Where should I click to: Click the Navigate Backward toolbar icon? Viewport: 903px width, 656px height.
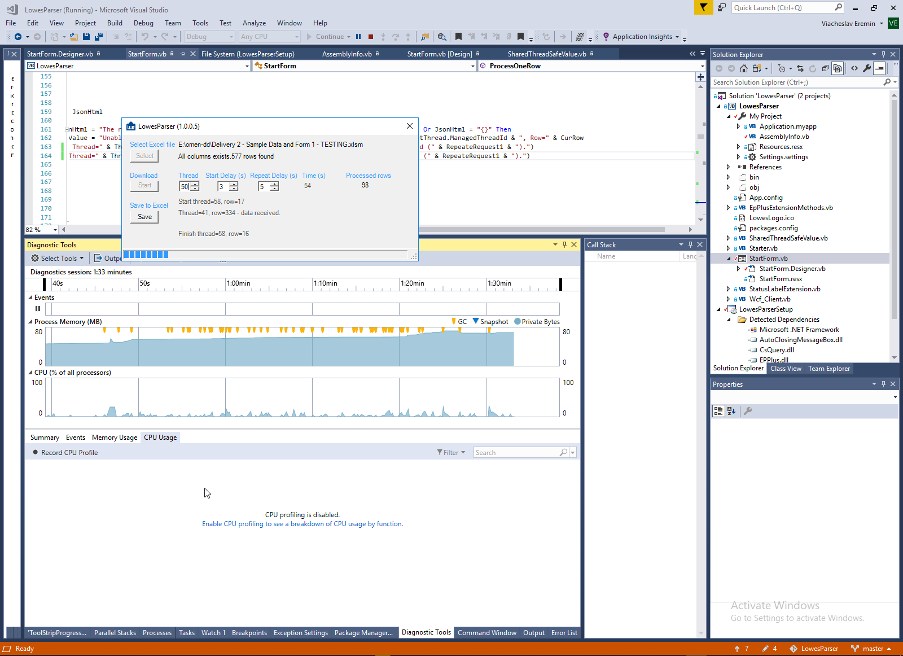point(18,37)
